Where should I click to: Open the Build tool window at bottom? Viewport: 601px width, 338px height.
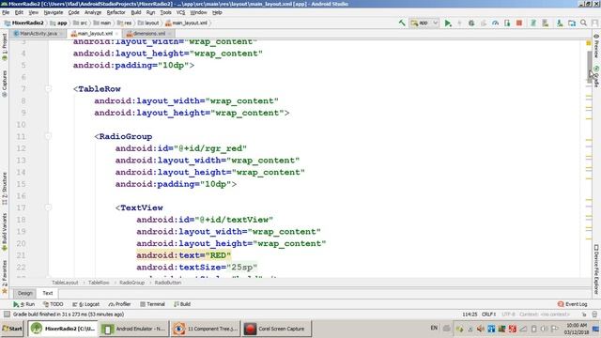182,304
